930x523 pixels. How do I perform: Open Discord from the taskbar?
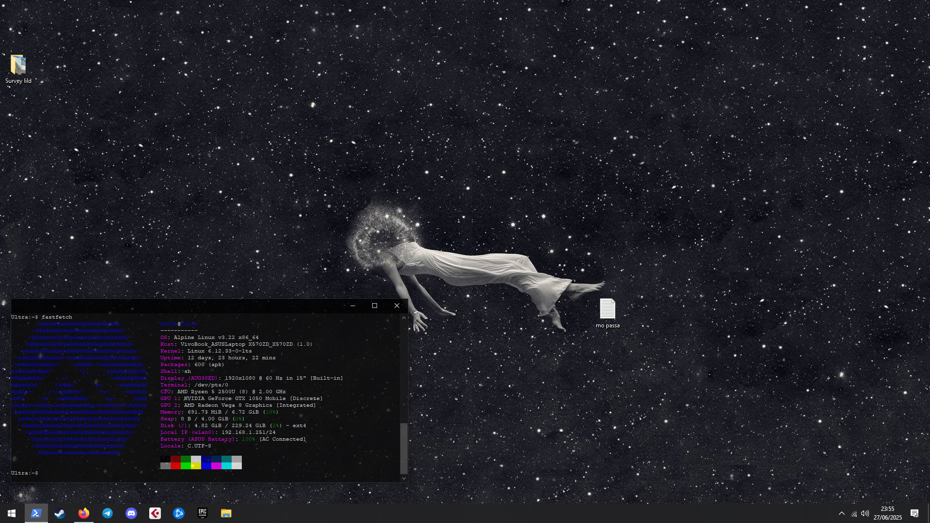click(131, 513)
